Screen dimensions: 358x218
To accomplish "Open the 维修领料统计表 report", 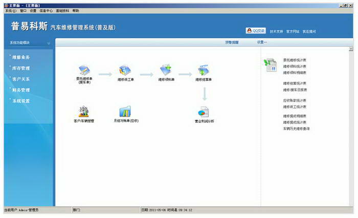I will point(295,66).
